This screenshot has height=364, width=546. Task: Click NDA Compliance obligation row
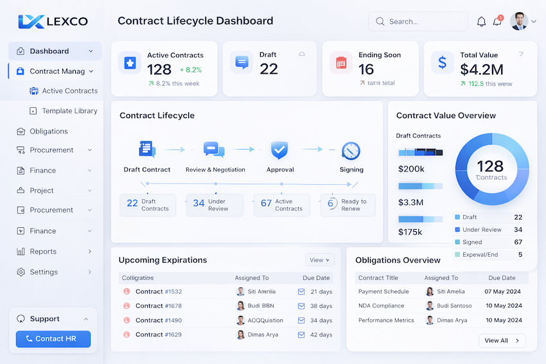click(441, 306)
